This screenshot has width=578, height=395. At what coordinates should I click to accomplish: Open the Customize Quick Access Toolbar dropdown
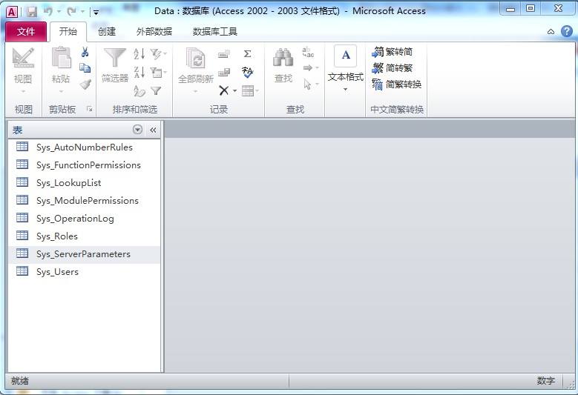pyautogui.click(x=96, y=12)
